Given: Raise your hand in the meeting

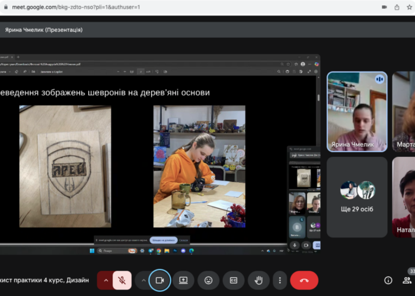Looking at the screenshot, I should click(x=258, y=280).
